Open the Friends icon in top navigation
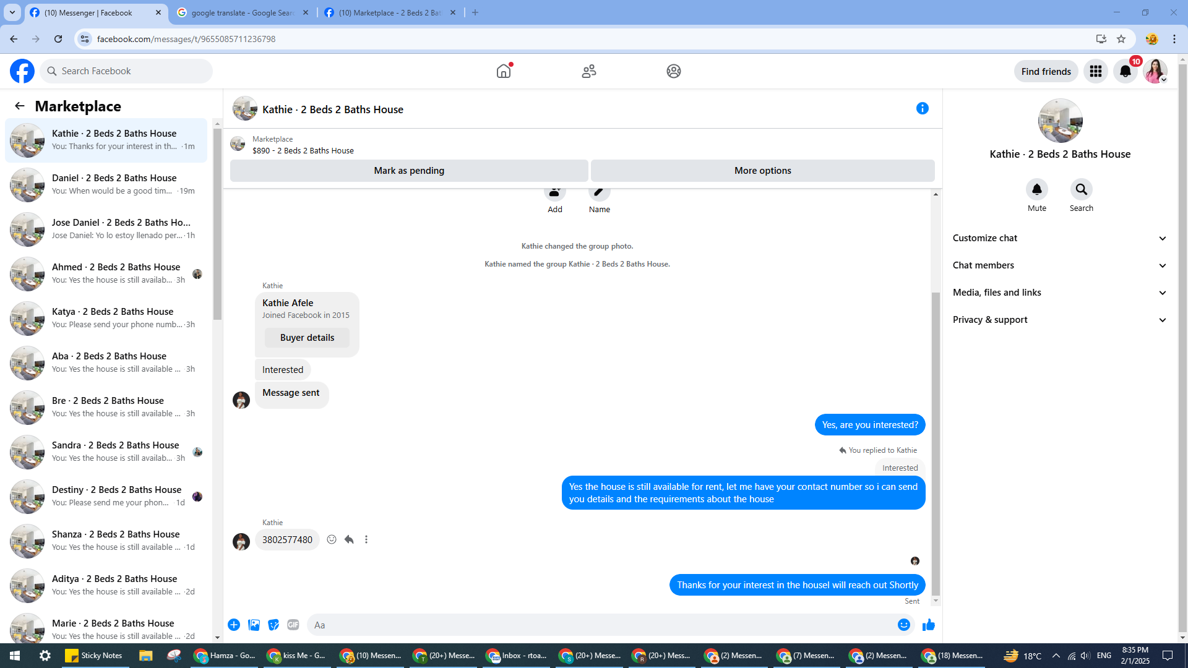Screen dimensions: 1188x668 [589, 71]
